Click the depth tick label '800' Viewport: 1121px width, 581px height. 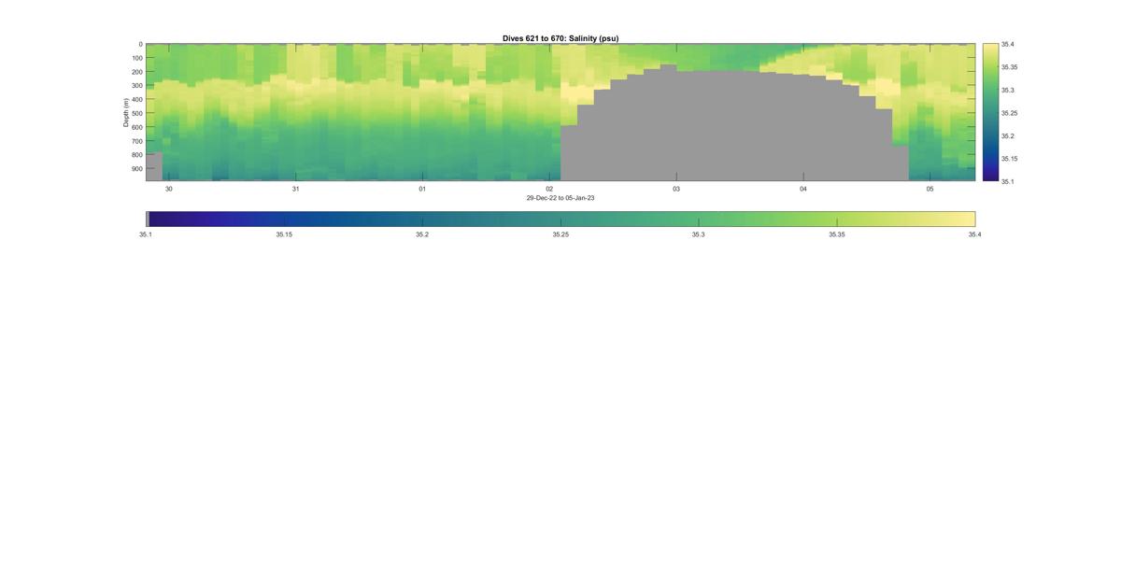click(136, 155)
